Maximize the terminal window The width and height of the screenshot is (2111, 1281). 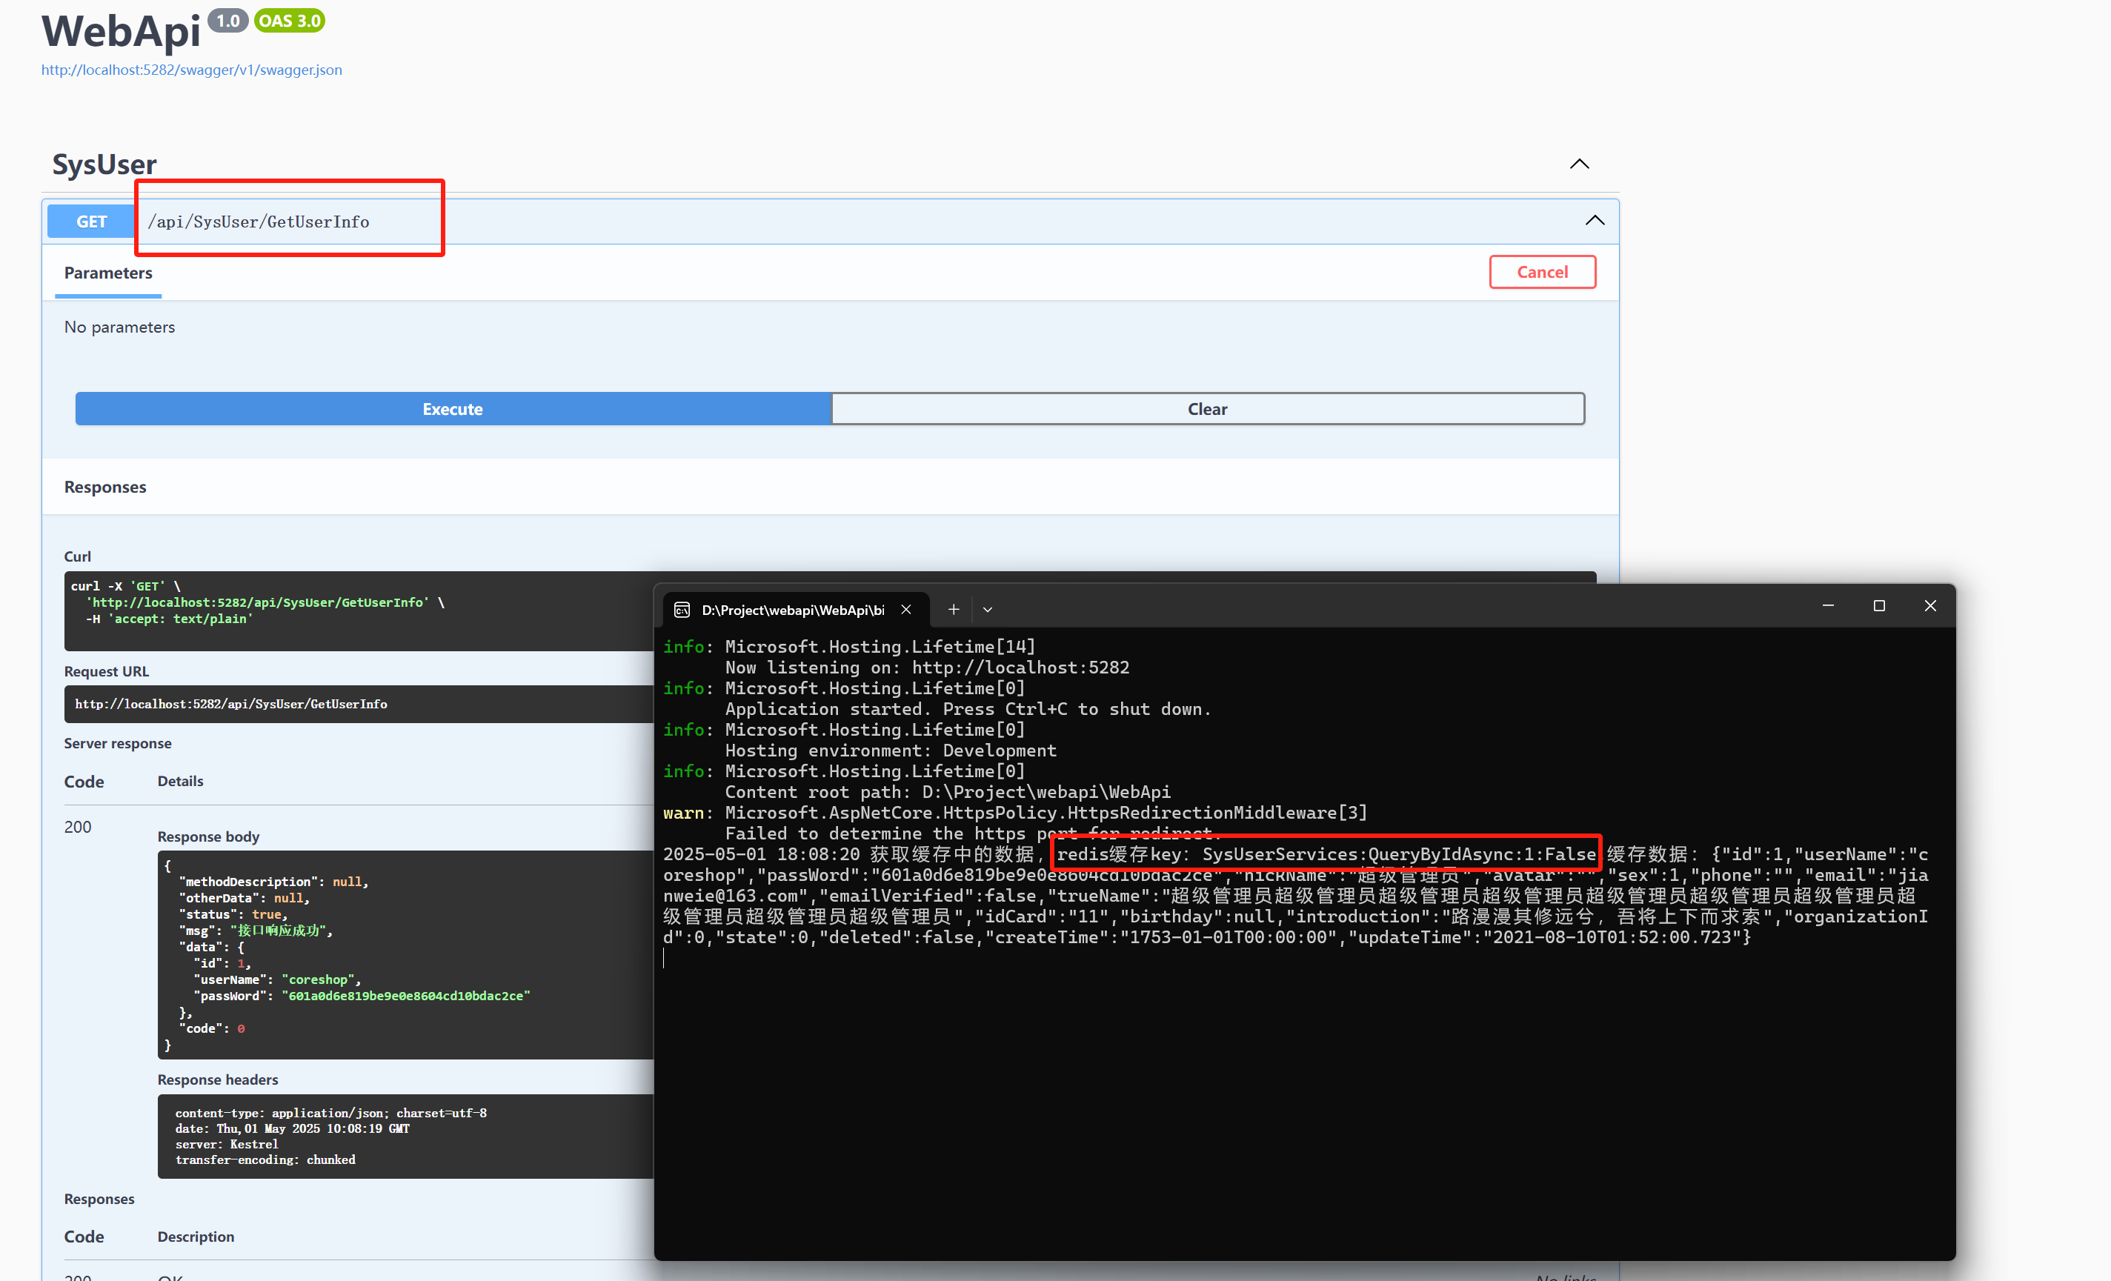tap(1879, 606)
